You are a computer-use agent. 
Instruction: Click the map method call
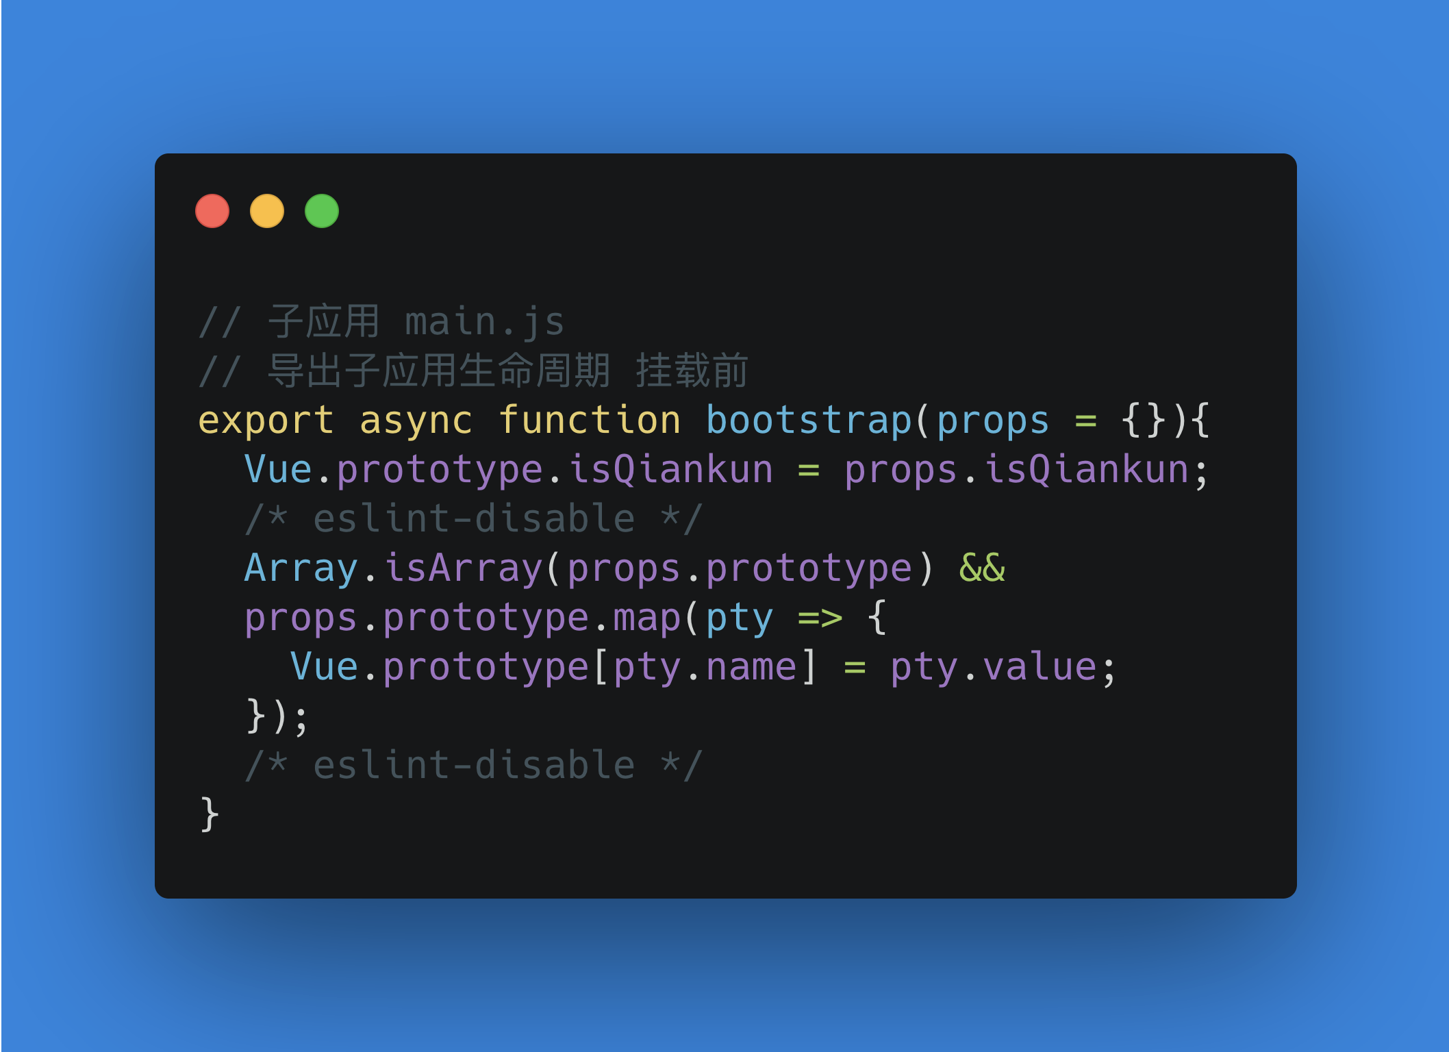tap(646, 618)
